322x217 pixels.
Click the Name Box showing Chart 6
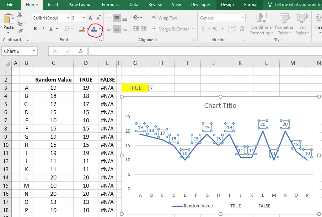[16, 51]
